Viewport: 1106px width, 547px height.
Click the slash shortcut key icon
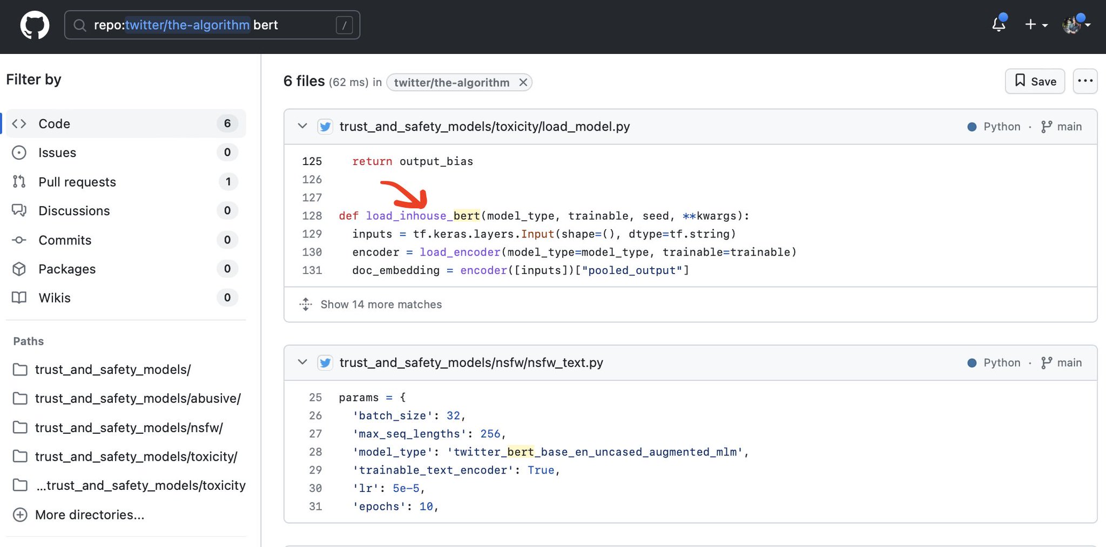tap(344, 25)
